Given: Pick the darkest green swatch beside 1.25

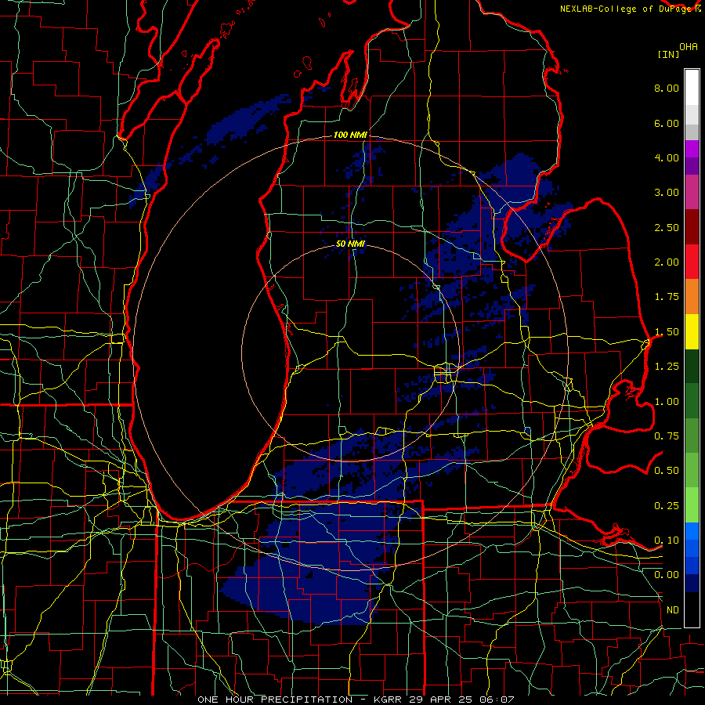Looking at the screenshot, I should (x=692, y=367).
